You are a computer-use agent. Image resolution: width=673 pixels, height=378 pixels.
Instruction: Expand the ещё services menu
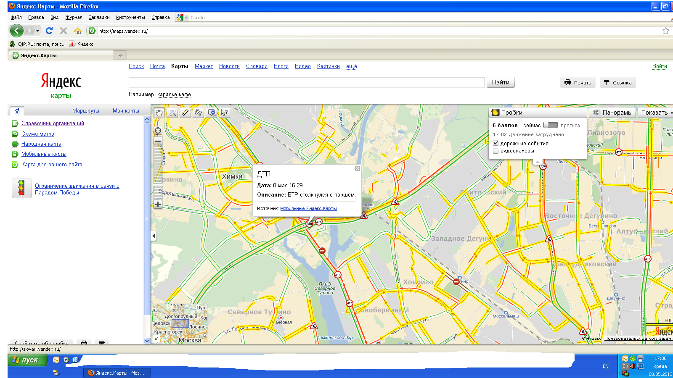[x=352, y=66]
